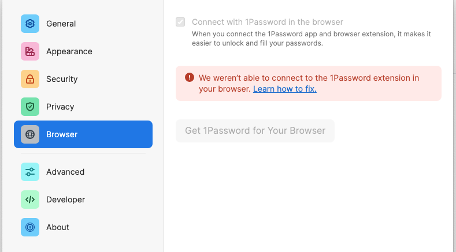Screen dimensions: 456x252
Task: Open the General settings tab label
Action: point(61,24)
